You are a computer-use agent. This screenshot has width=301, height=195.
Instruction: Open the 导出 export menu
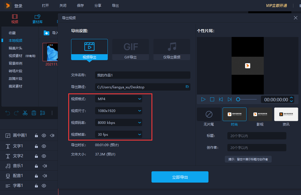pos(115,5)
